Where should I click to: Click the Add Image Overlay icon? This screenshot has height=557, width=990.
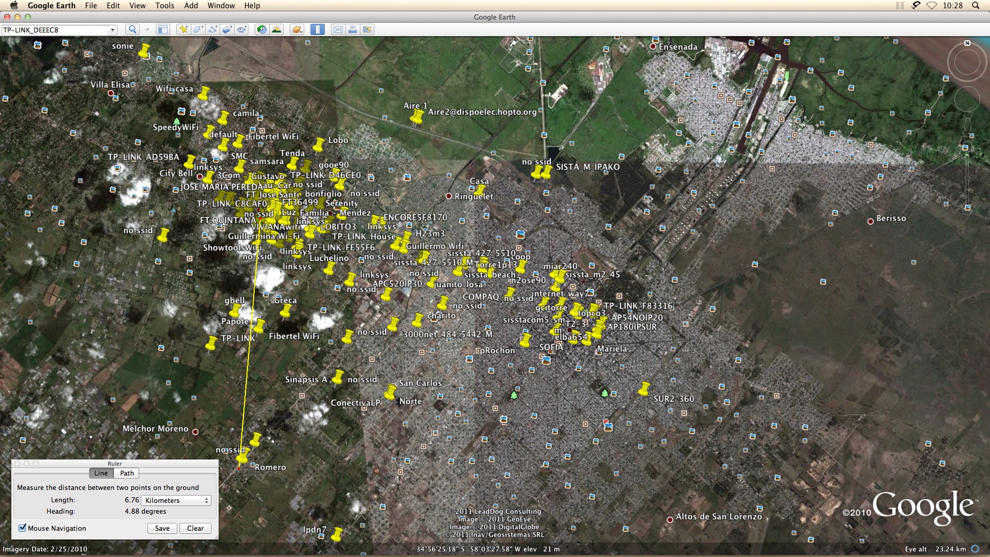227,29
